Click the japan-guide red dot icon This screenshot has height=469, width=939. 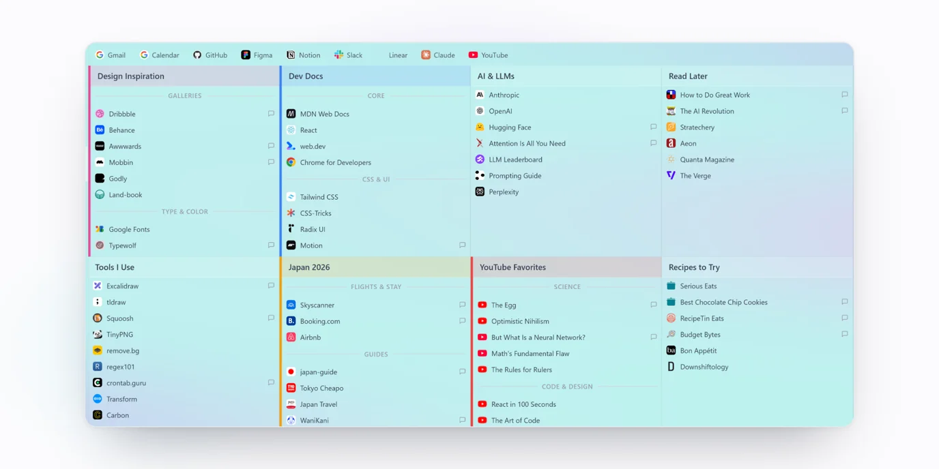tap(291, 372)
